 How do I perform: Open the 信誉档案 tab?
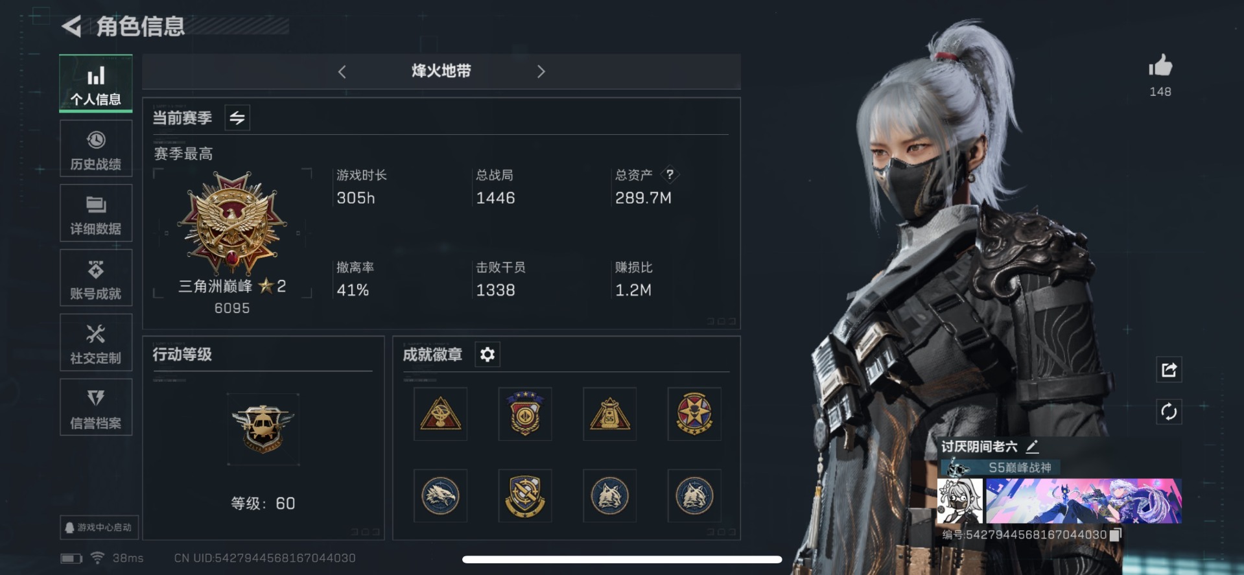pyautogui.click(x=96, y=407)
